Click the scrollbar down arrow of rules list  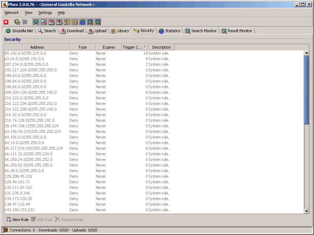click(x=306, y=211)
